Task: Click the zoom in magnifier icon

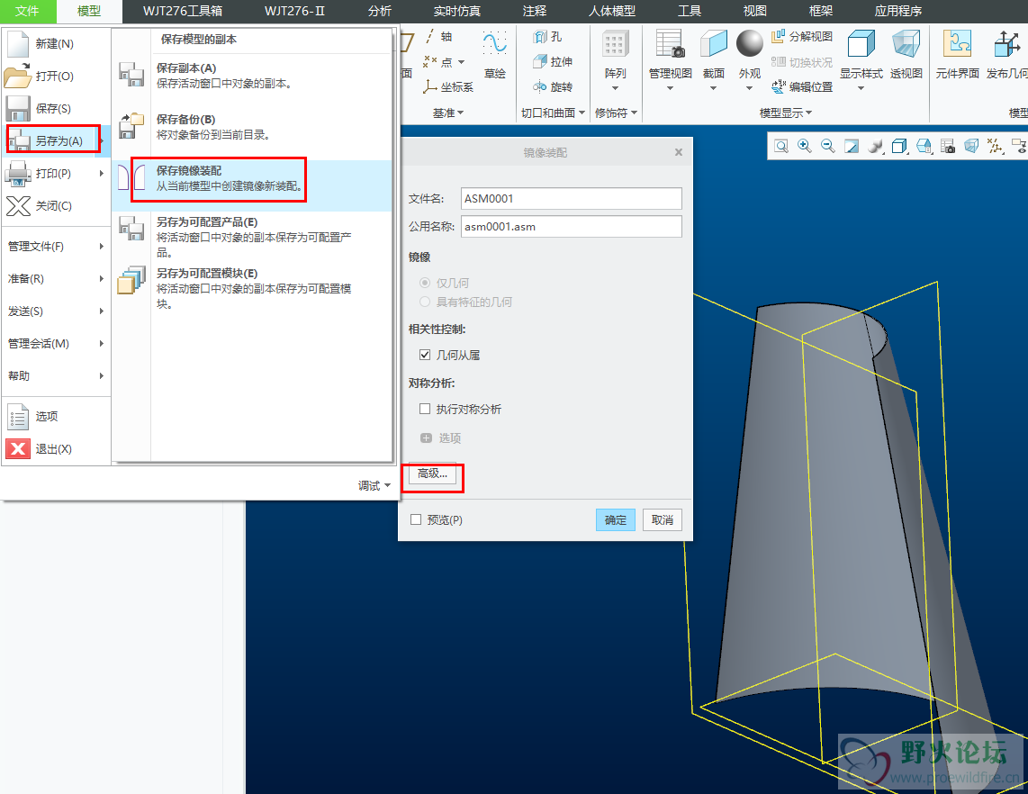Action: coord(805,146)
